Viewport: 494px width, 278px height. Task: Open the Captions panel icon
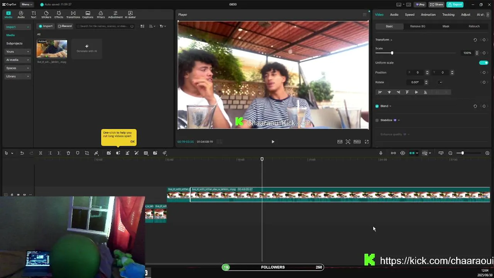coord(88,15)
